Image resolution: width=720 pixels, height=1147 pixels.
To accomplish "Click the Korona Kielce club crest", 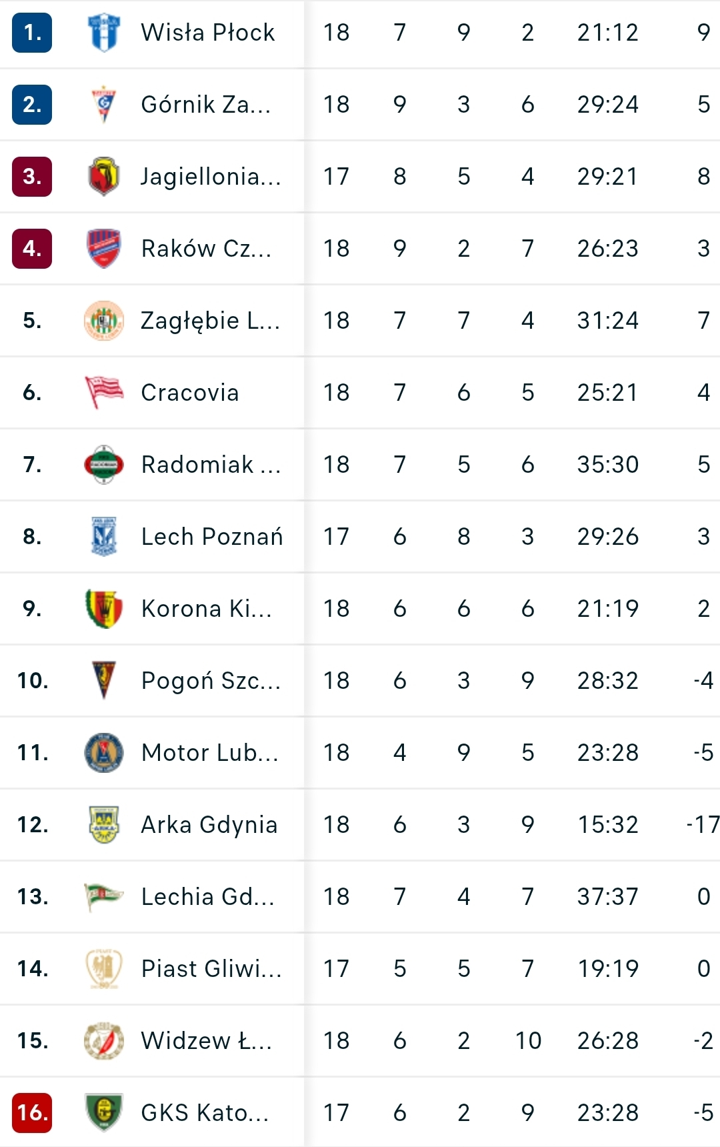I will click(103, 608).
